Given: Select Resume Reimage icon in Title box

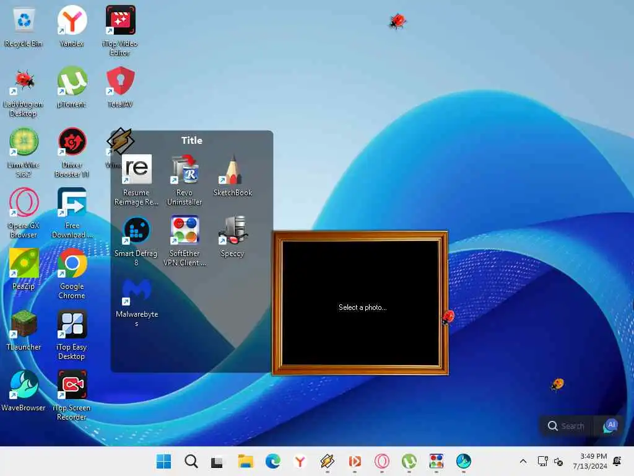Looking at the screenshot, I should [x=137, y=169].
